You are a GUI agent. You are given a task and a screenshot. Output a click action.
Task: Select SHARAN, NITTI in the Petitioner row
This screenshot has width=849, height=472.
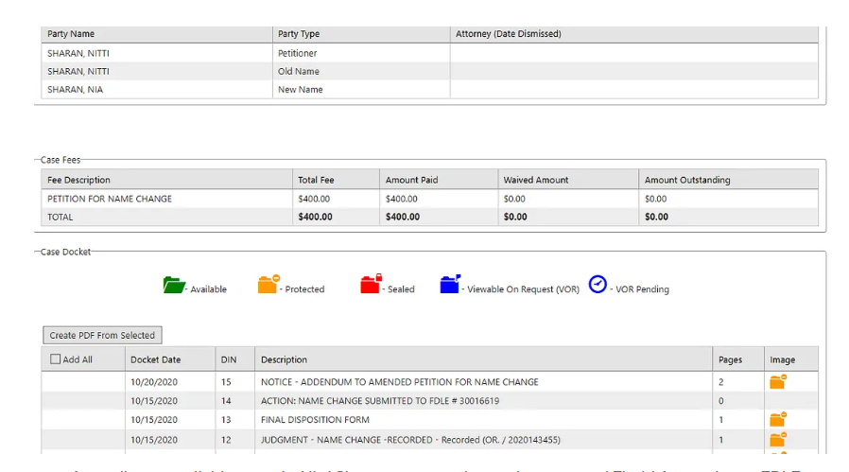tap(78, 53)
